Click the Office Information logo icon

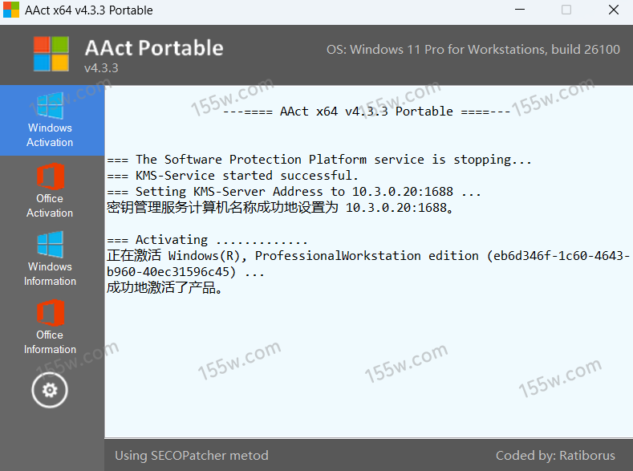[50, 314]
